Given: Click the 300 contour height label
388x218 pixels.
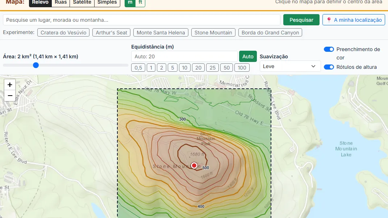Looking at the screenshot, I should (x=182, y=119).
